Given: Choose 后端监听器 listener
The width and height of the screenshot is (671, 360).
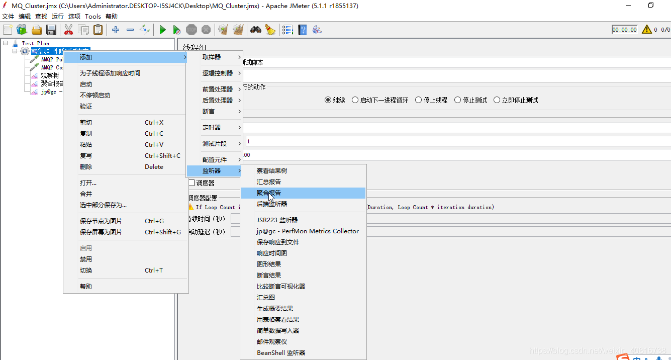Looking at the screenshot, I should coord(304,204).
